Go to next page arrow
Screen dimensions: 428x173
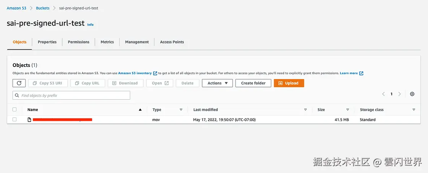pyautogui.click(x=399, y=94)
